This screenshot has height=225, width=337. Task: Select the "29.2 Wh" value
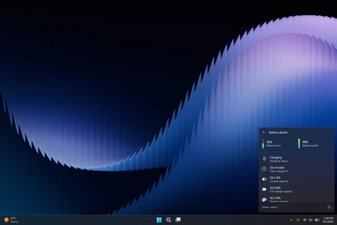click(275, 177)
